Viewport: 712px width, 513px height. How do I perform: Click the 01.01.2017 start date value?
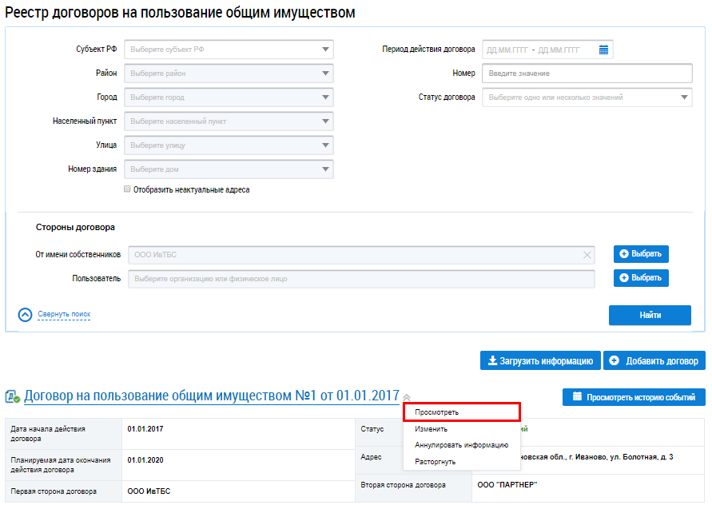click(x=145, y=428)
